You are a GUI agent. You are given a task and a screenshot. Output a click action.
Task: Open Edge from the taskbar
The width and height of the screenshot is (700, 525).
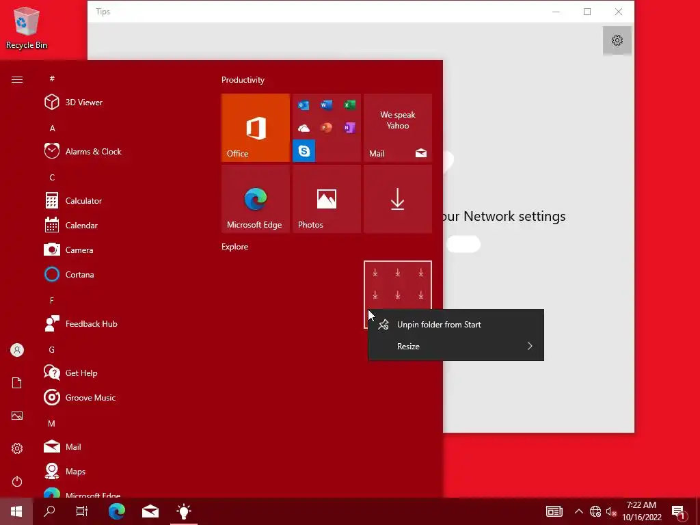[x=116, y=511]
